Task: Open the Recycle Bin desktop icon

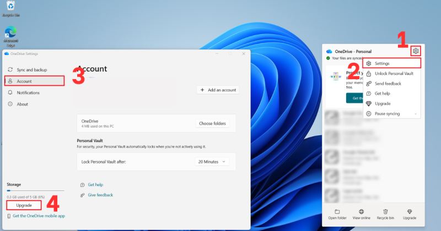Action: tap(10, 8)
